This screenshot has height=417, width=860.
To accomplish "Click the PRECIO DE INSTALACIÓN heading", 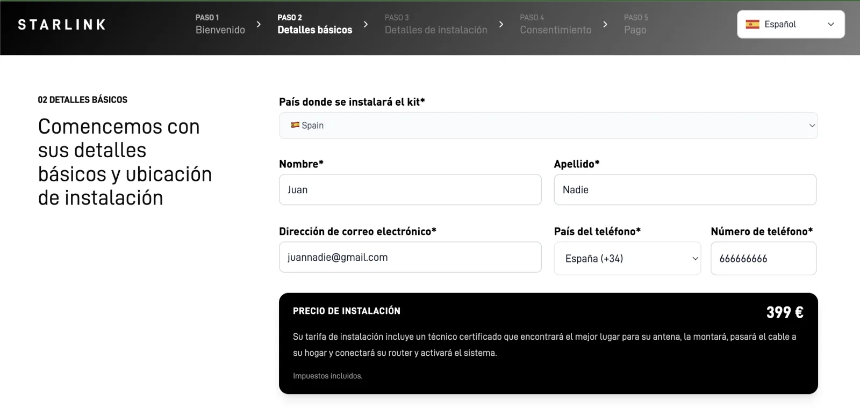I will tap(347, 311).
